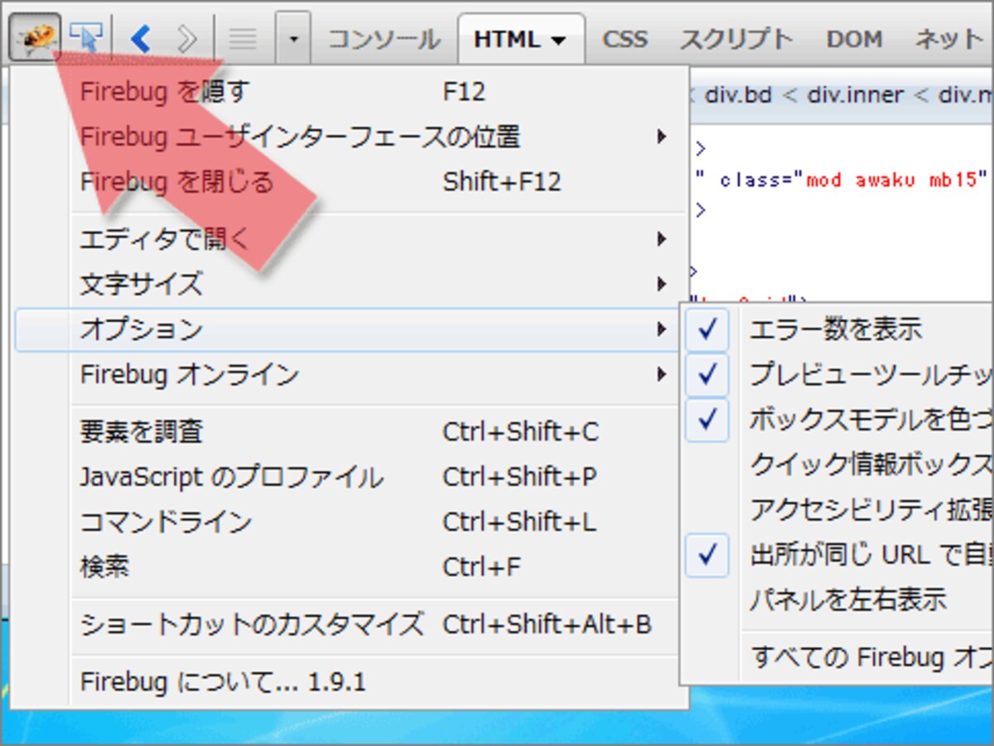Expand the エディタで開く submenu
This screenshot has width=994, height=746.
coord(351,239)
